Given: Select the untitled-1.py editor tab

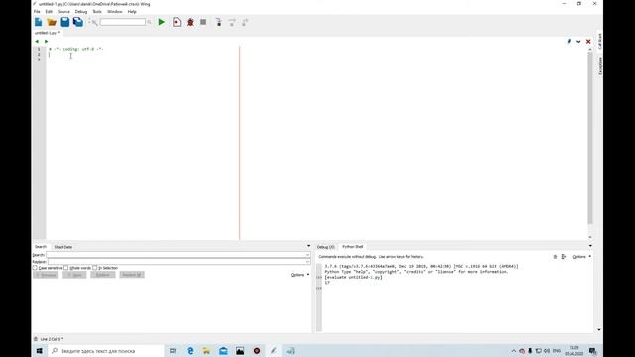Looking at the screenshot, I should pos(47,33).
